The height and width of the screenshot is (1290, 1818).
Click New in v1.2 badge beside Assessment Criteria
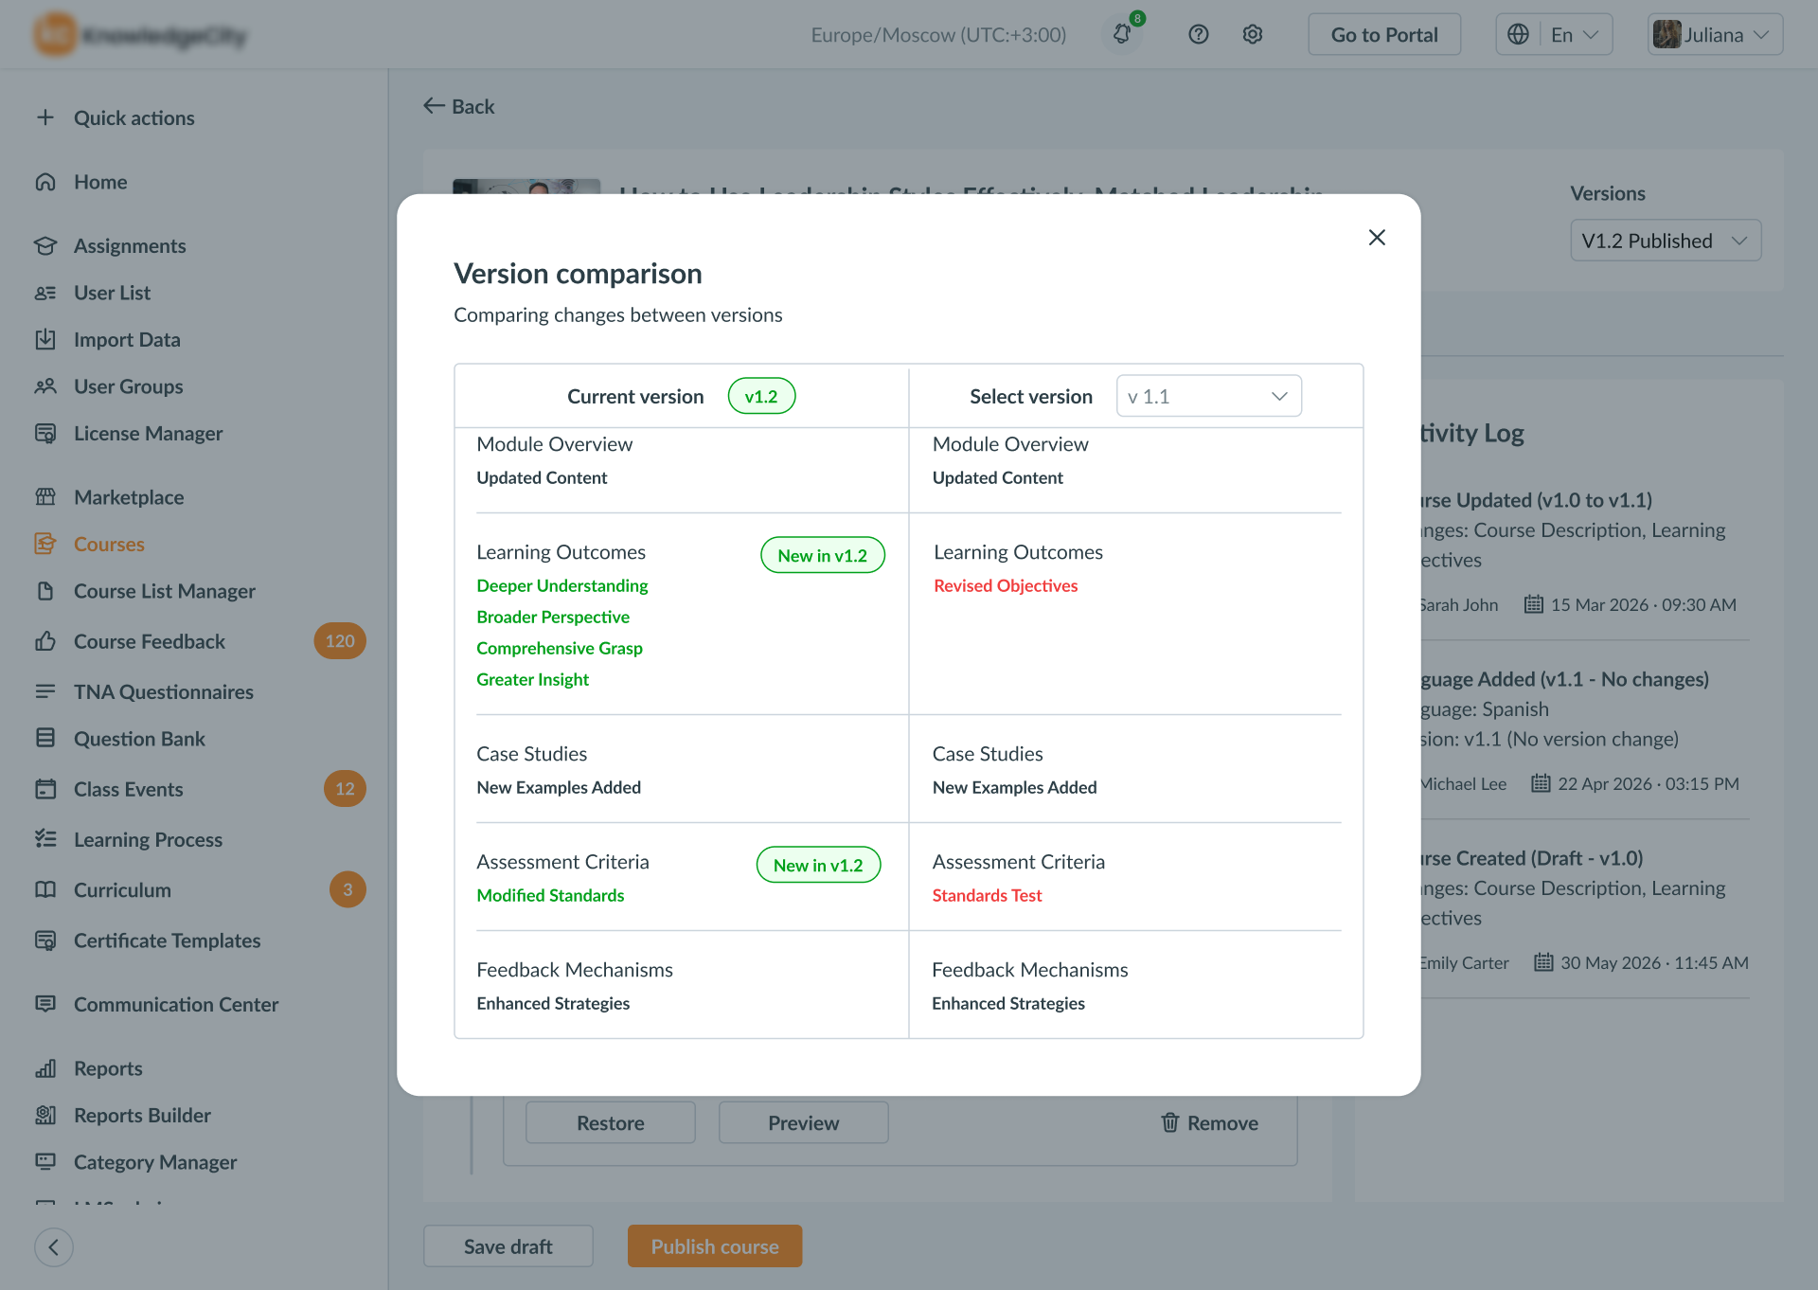click(818, 865)
